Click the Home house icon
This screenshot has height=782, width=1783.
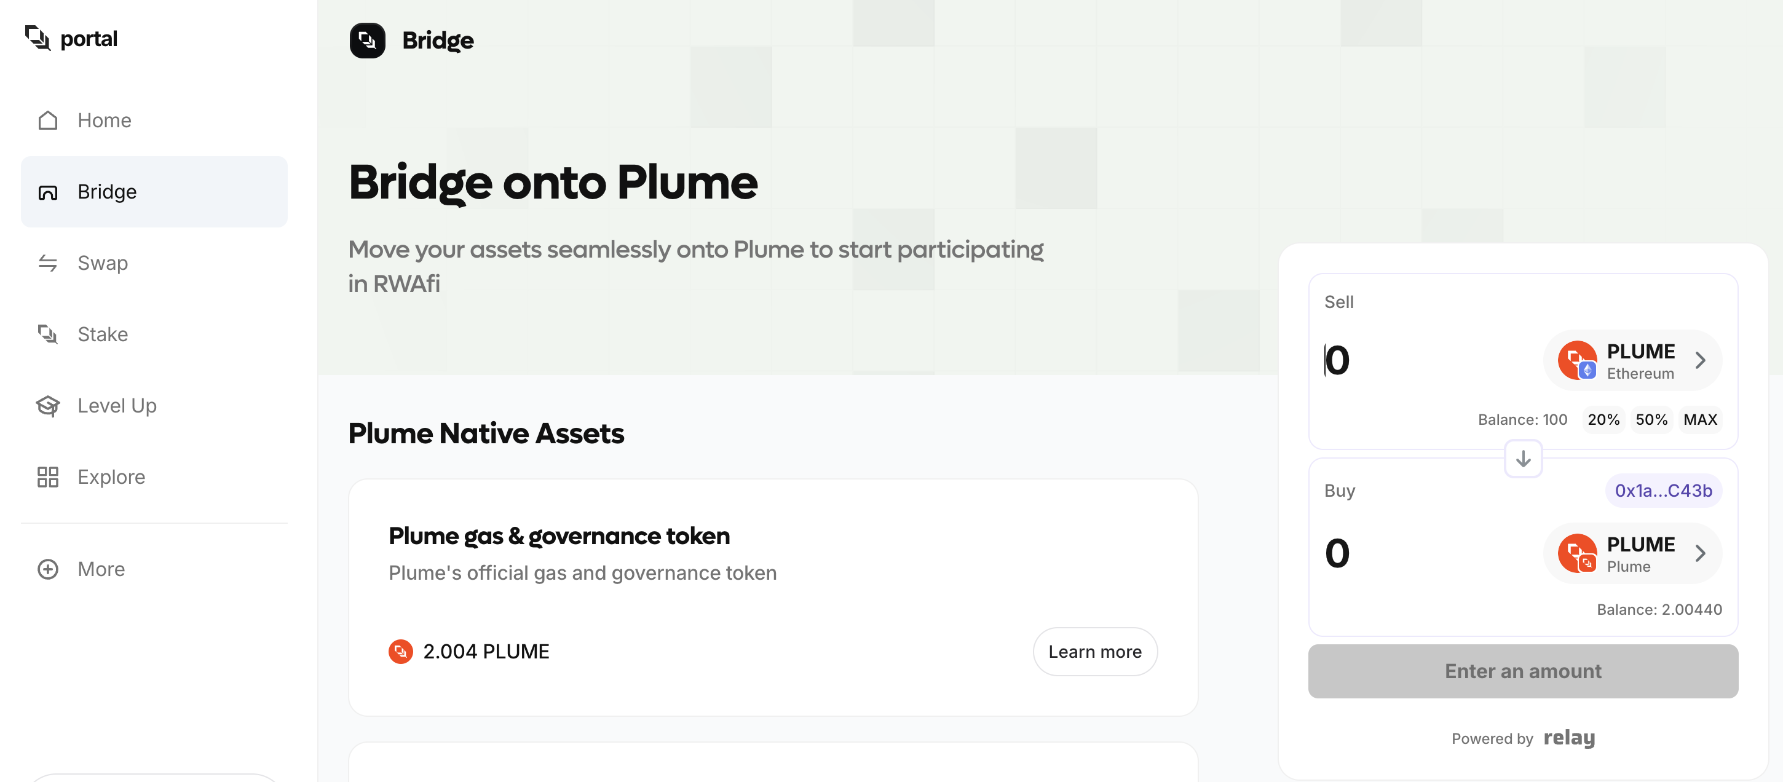pos(48,120)
